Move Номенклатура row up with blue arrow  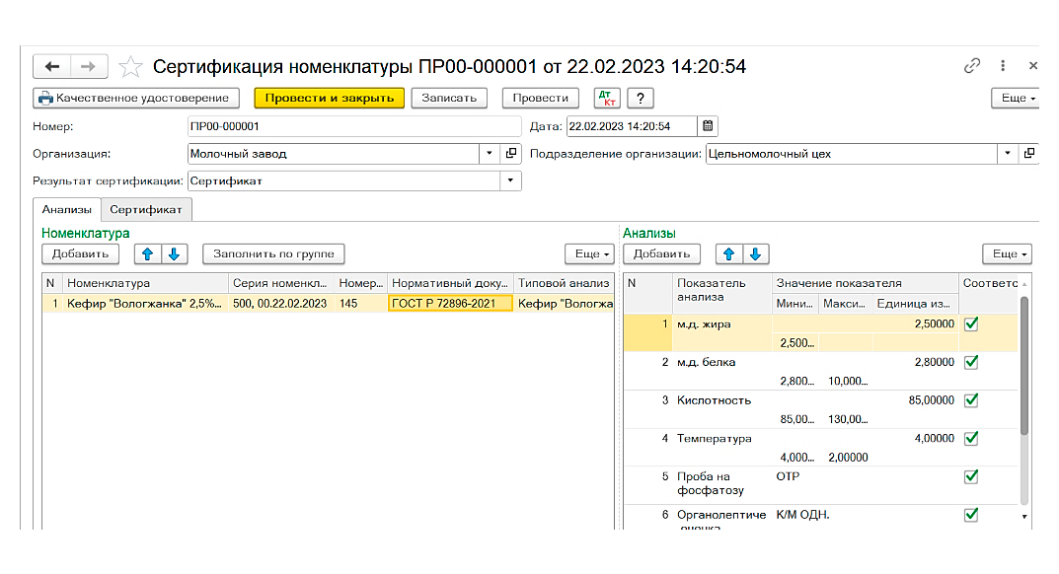(x=147, y=253)
